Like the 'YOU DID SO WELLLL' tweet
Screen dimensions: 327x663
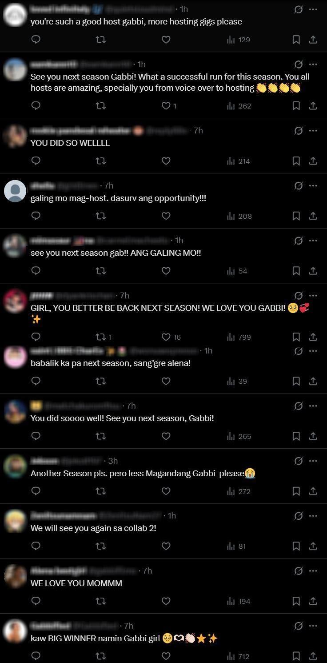pyautogui.click(x=166, y=161)
